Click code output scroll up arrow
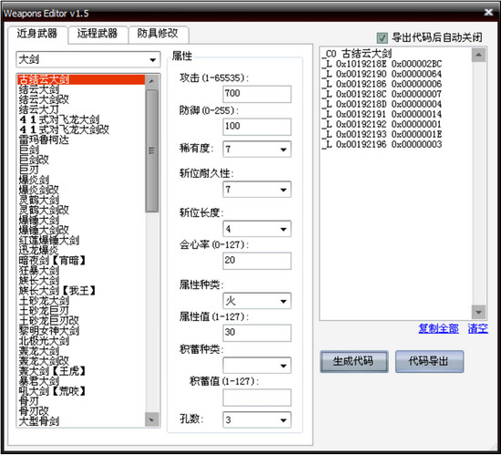 tap(478, 55)
